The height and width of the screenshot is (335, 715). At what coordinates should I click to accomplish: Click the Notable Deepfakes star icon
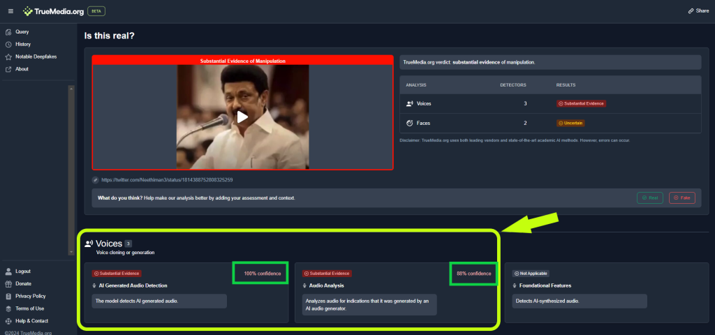coord(8,57)
